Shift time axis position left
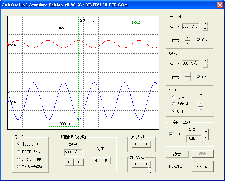225x181 pixels. [x=97, y=160]
